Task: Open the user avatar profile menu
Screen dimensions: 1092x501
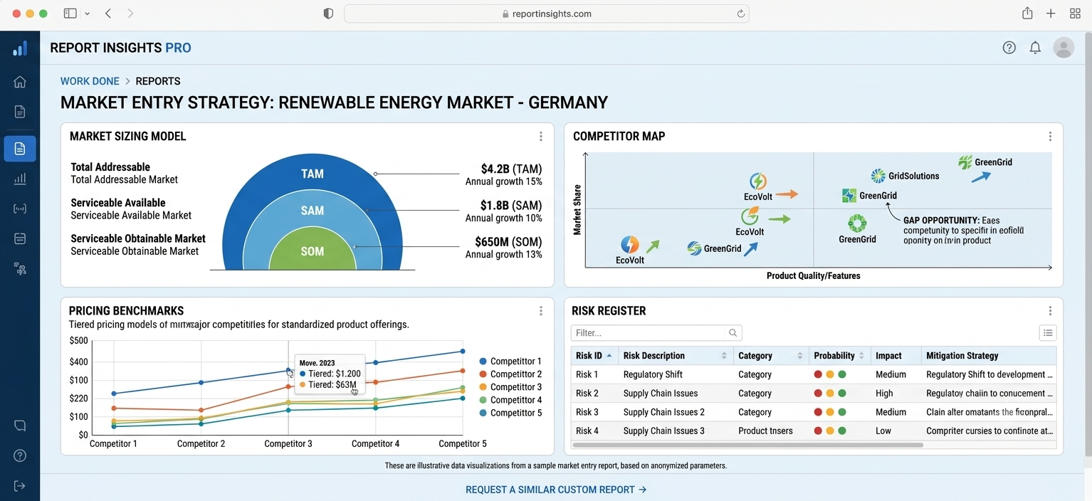Action: coord(1064,48)
